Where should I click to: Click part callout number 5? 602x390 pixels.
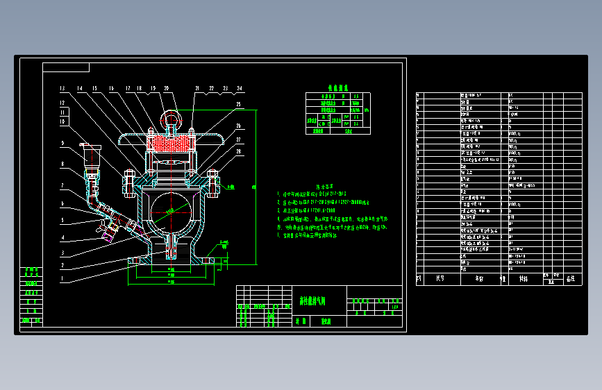tap(62, 221)
